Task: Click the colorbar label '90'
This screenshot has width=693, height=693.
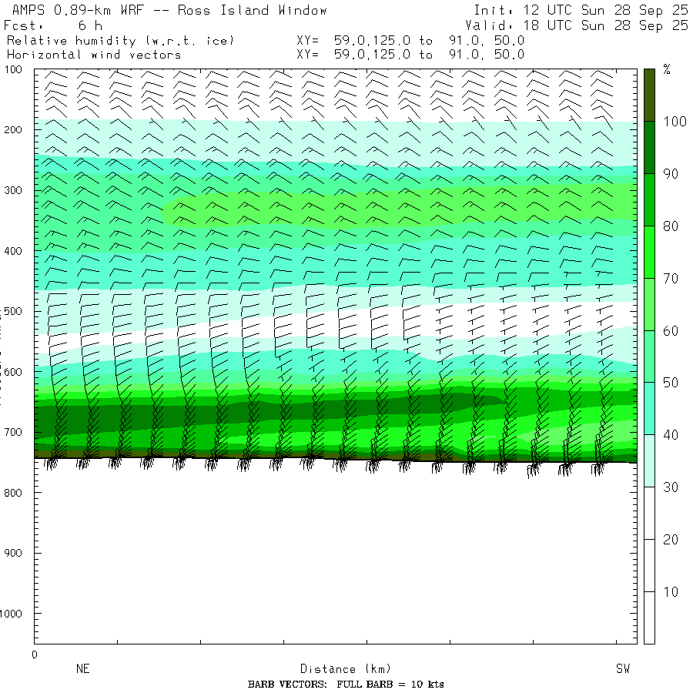Action: click(x=671, y=174)
